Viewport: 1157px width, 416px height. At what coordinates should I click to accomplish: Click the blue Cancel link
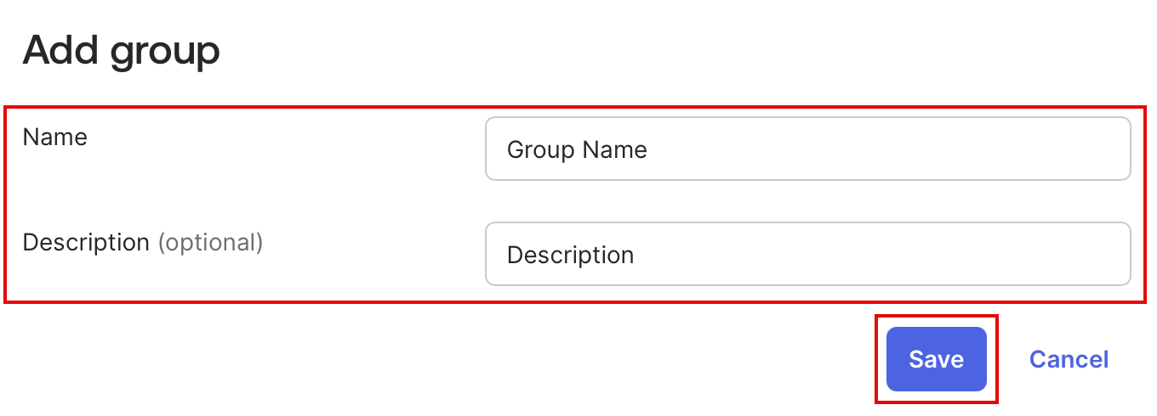1069,359
